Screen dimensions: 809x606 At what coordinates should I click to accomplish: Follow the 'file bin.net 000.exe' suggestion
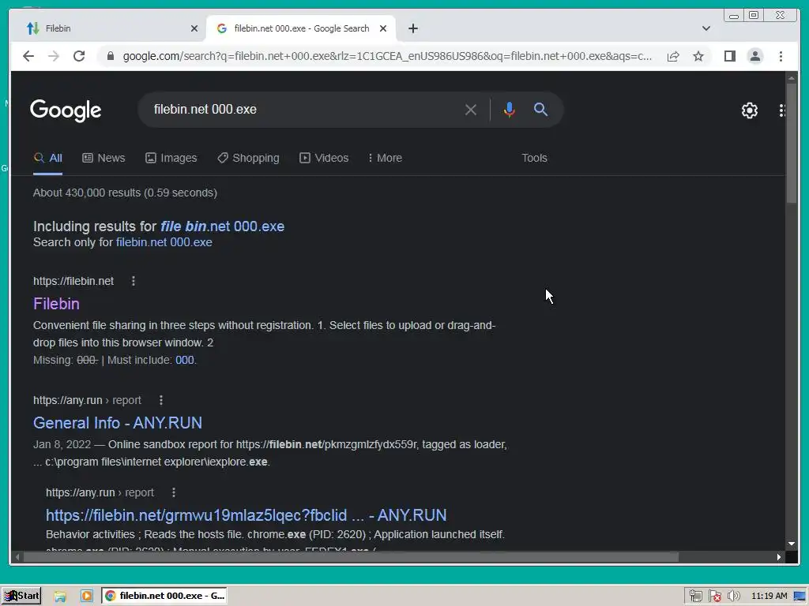pyautogui.click(x=222, y=226)
